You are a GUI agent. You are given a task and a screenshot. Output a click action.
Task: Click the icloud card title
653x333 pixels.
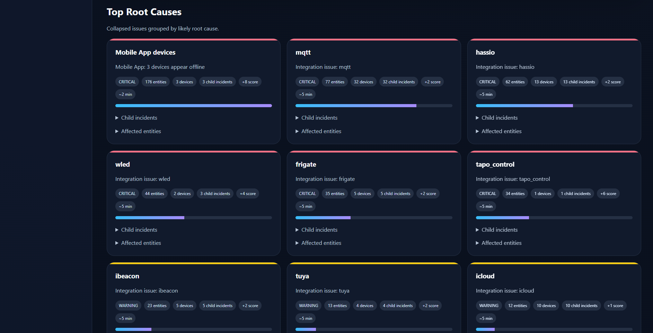[485, 276]
